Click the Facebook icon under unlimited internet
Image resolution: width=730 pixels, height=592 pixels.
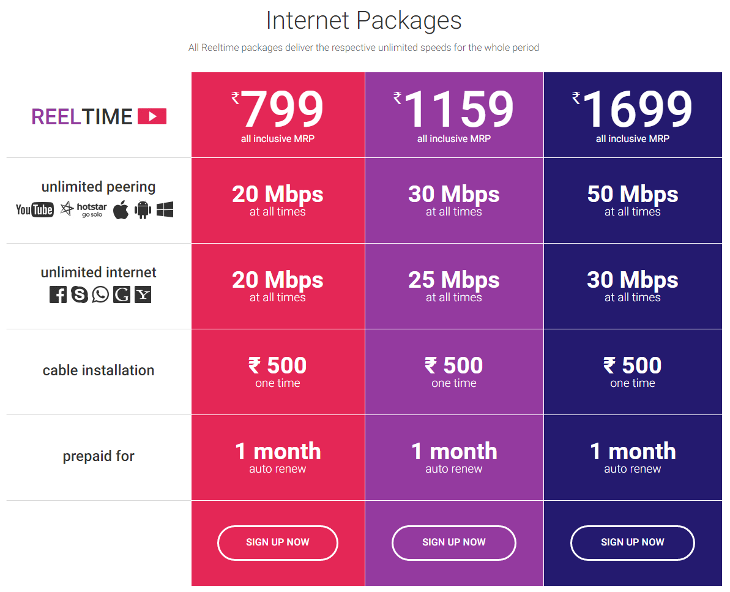[x=58, y=294]
